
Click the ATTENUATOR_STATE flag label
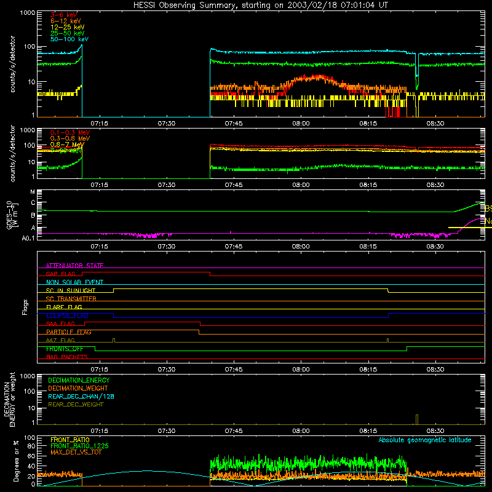[74, 266]
